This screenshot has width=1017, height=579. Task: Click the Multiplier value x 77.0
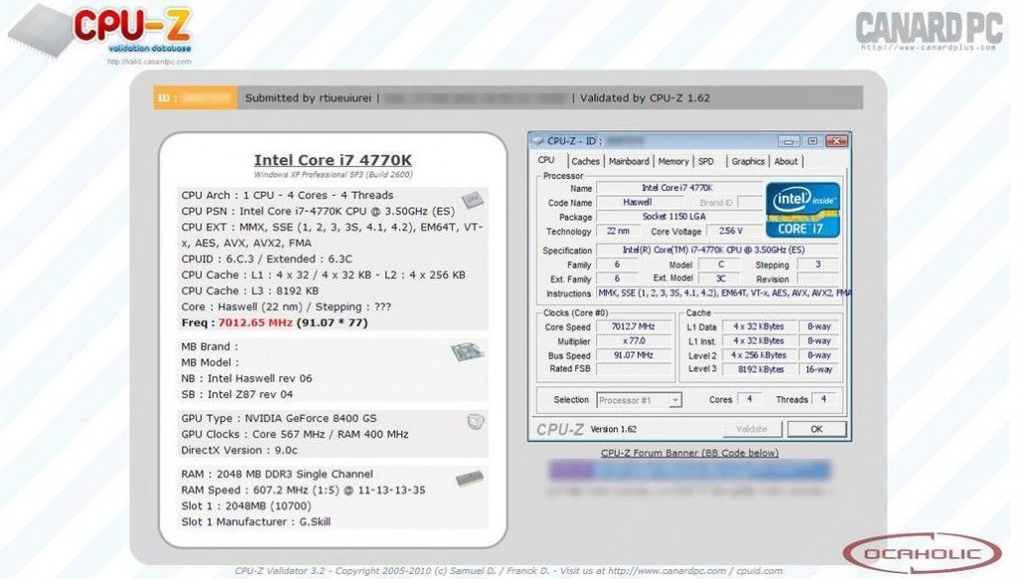[633, 341]
